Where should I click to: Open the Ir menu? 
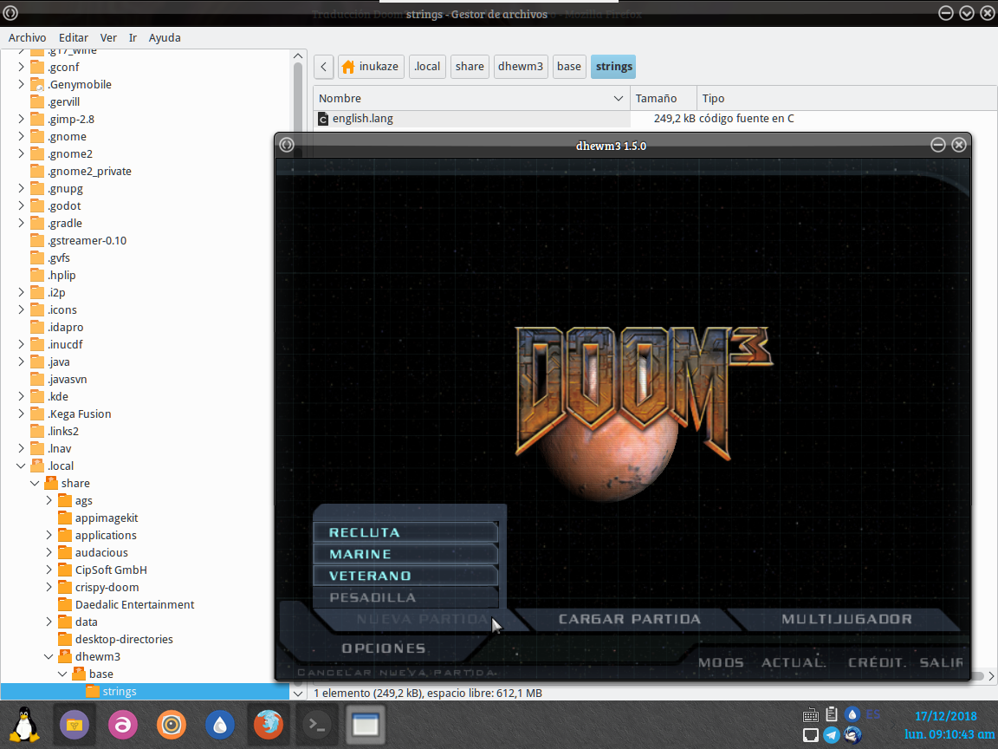coord(133,37)
